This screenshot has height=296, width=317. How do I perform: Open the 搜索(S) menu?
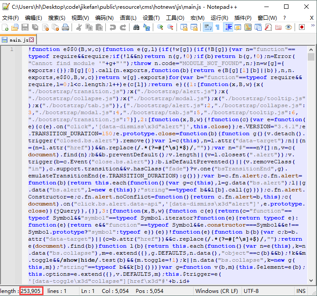tap(57, 18)
